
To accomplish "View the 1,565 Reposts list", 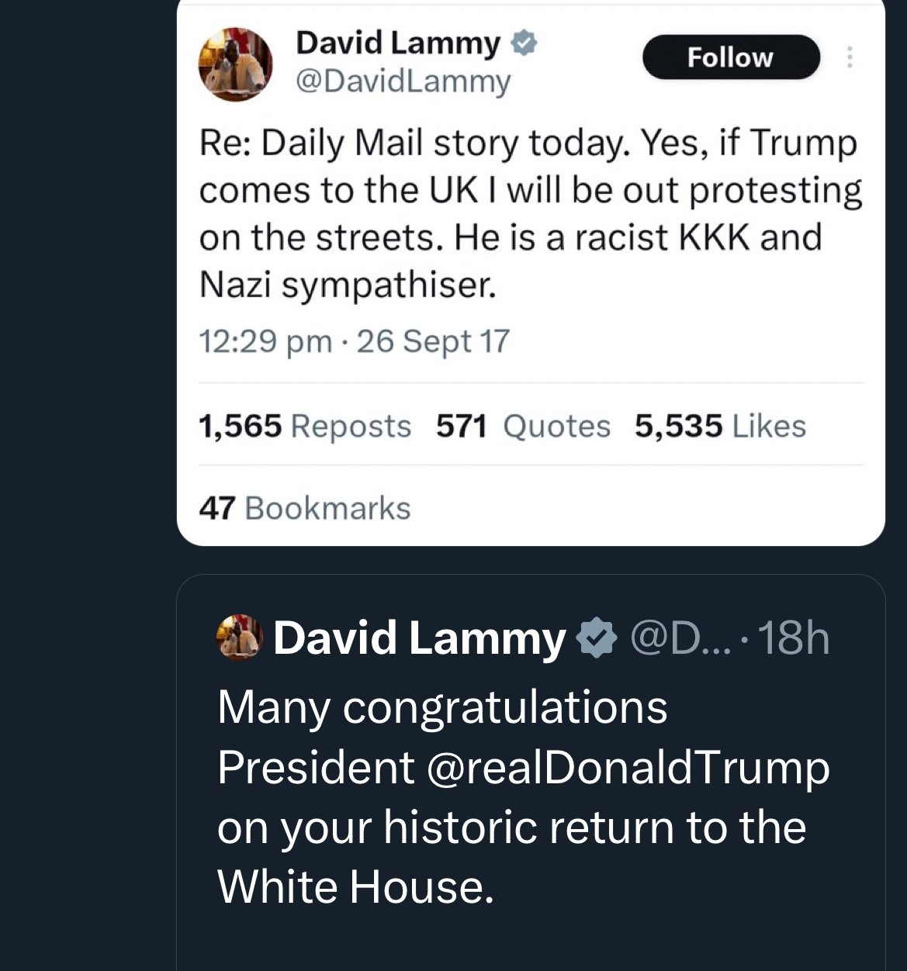I will [304, 426].
